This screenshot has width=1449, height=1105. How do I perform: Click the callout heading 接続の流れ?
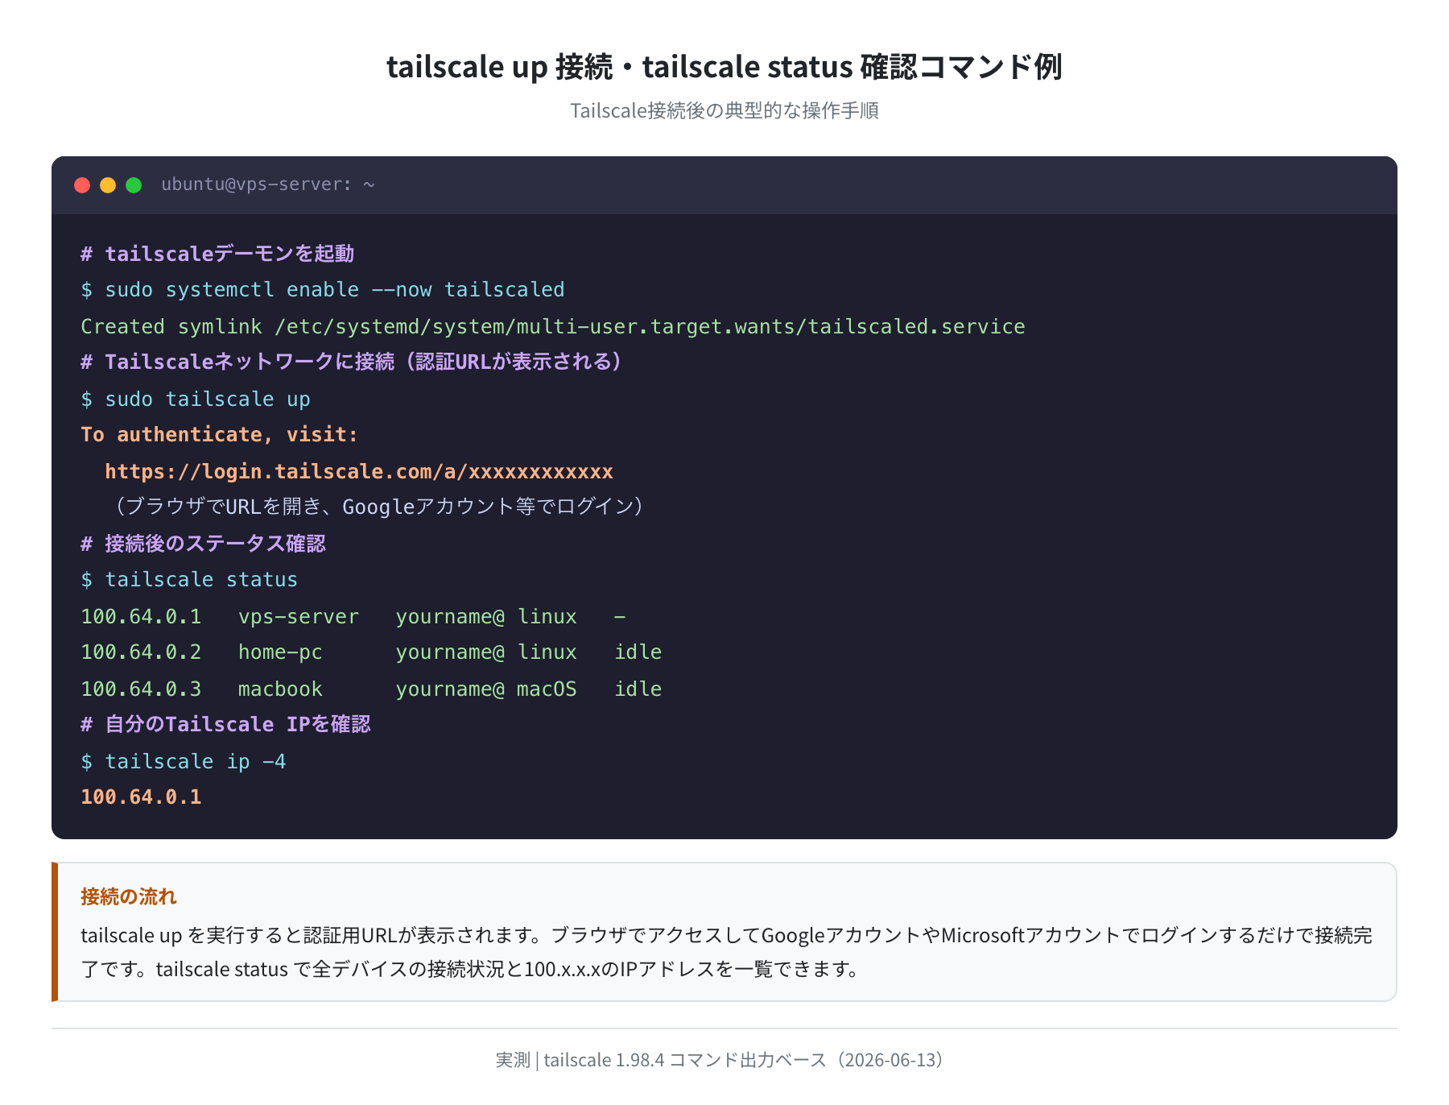point(129,896)
